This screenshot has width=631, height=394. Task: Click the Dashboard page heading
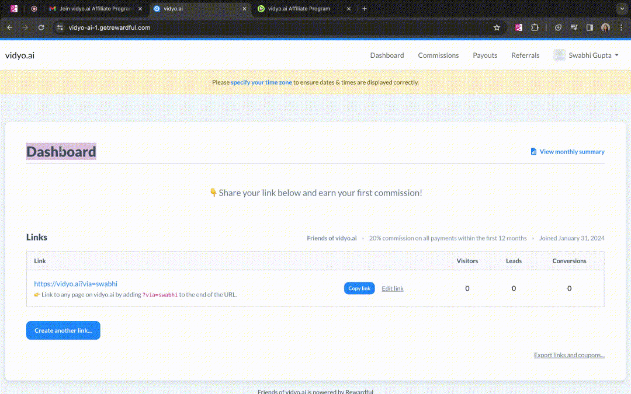(x=61, y=152)
